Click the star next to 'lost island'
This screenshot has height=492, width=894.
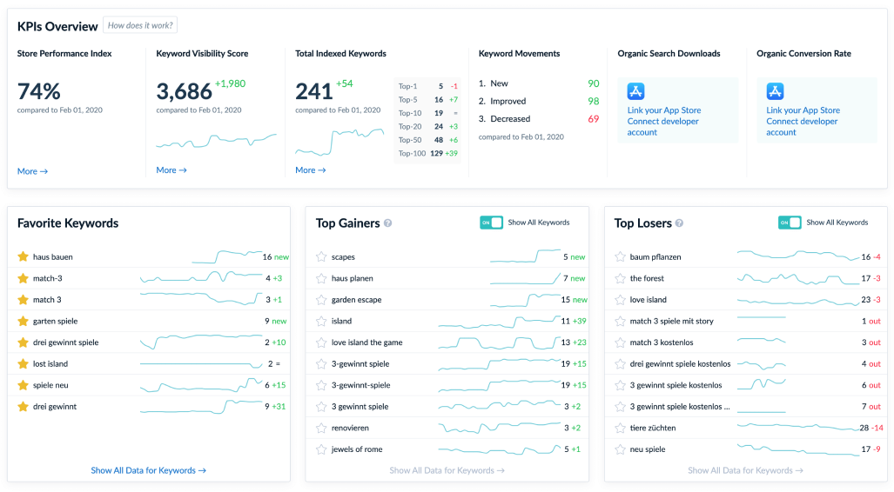coord(24,364)
